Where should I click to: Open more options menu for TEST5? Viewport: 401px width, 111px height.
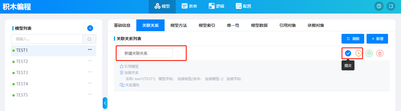coord(90,94)
